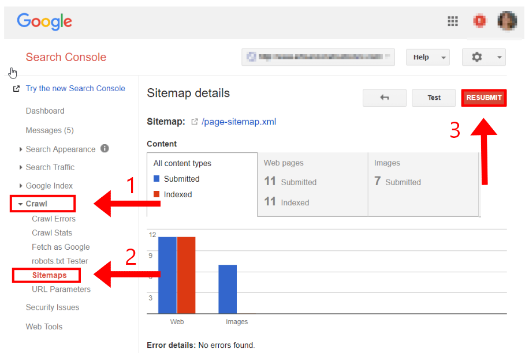Open the Google apps grid

point(453,21)
